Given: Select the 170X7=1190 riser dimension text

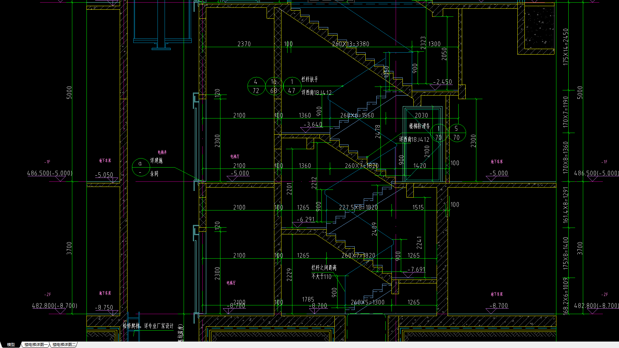Looking at the screenshot, I should click(x=566, y=112).
